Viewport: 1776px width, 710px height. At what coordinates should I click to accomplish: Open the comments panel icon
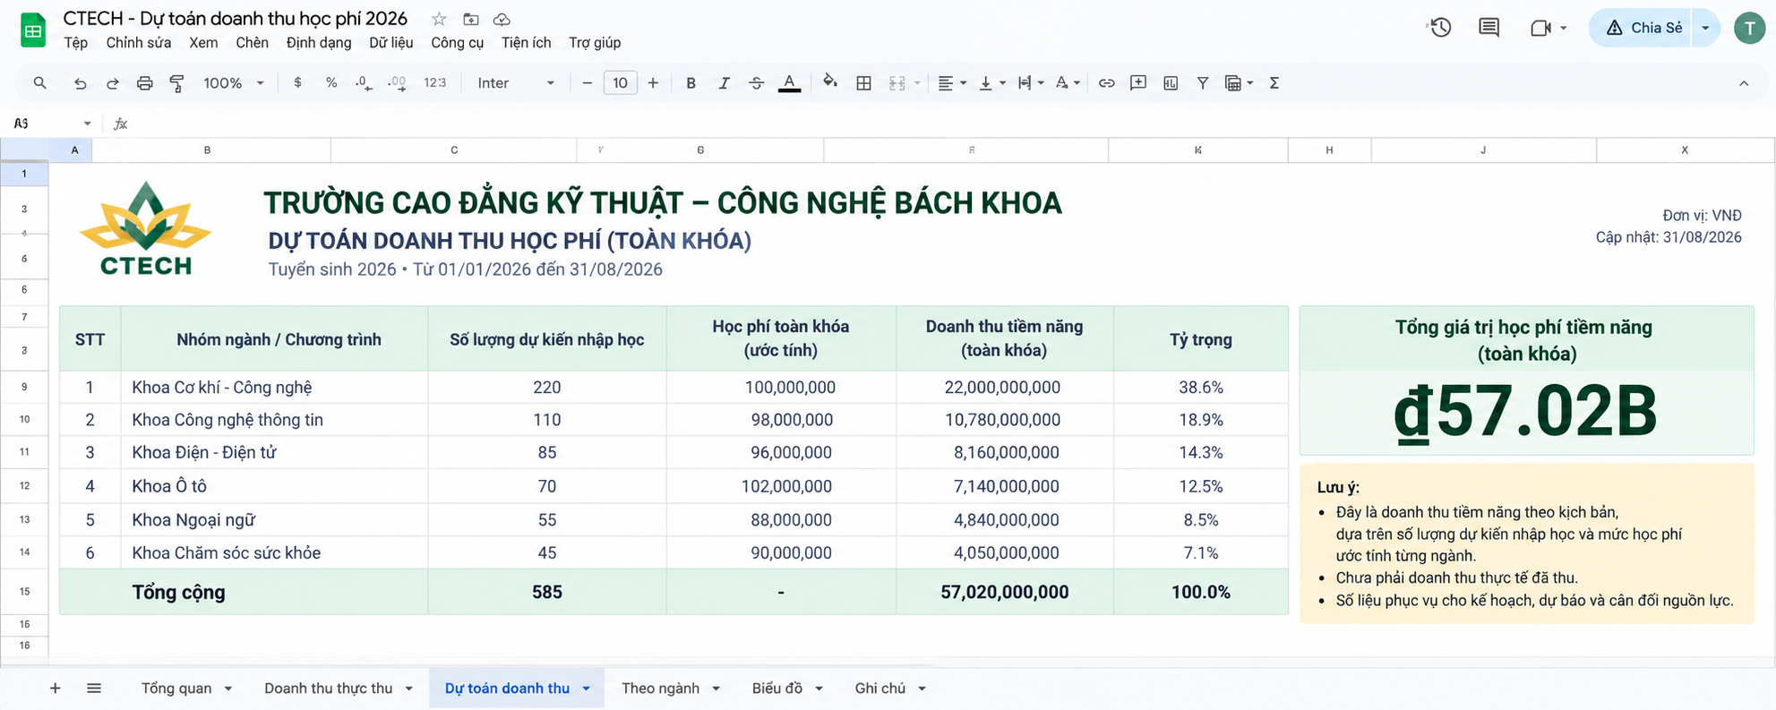point(1489,28)
